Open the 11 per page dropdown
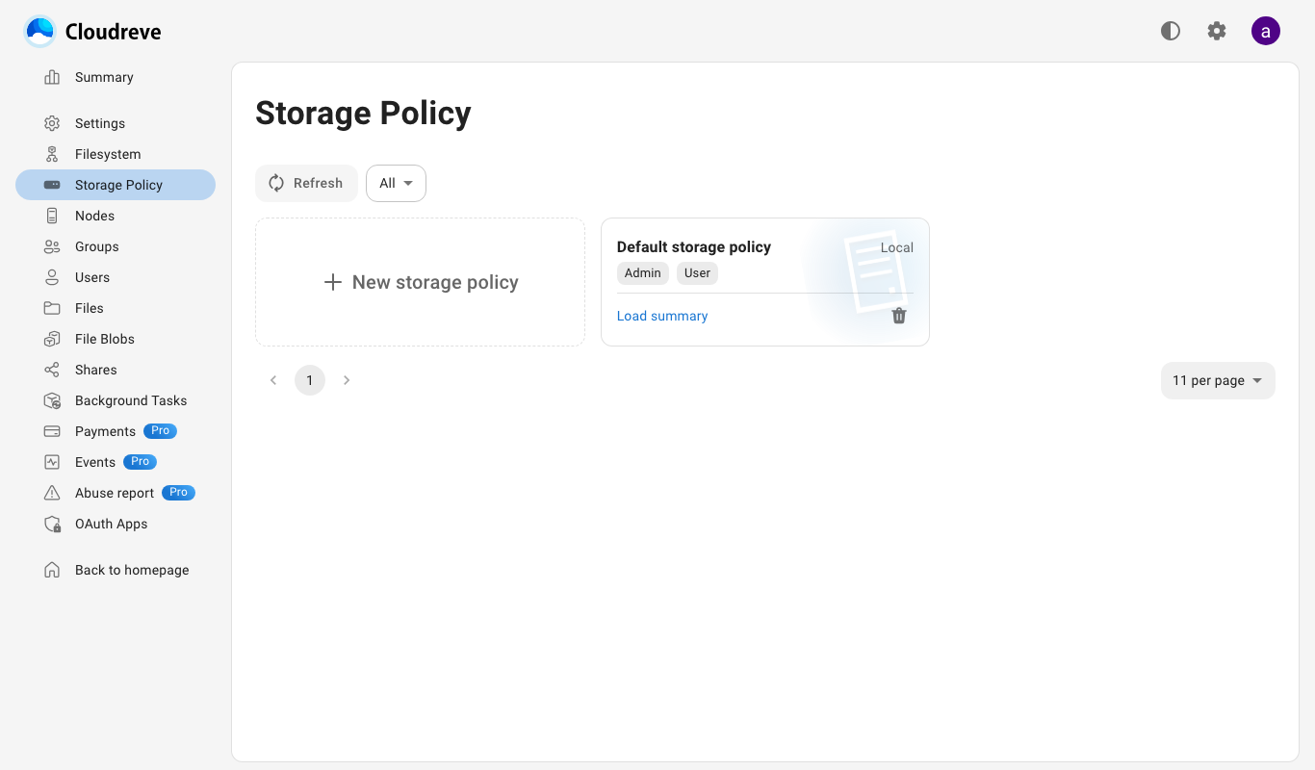The image size is (1315, 770). pos(1218,380)
